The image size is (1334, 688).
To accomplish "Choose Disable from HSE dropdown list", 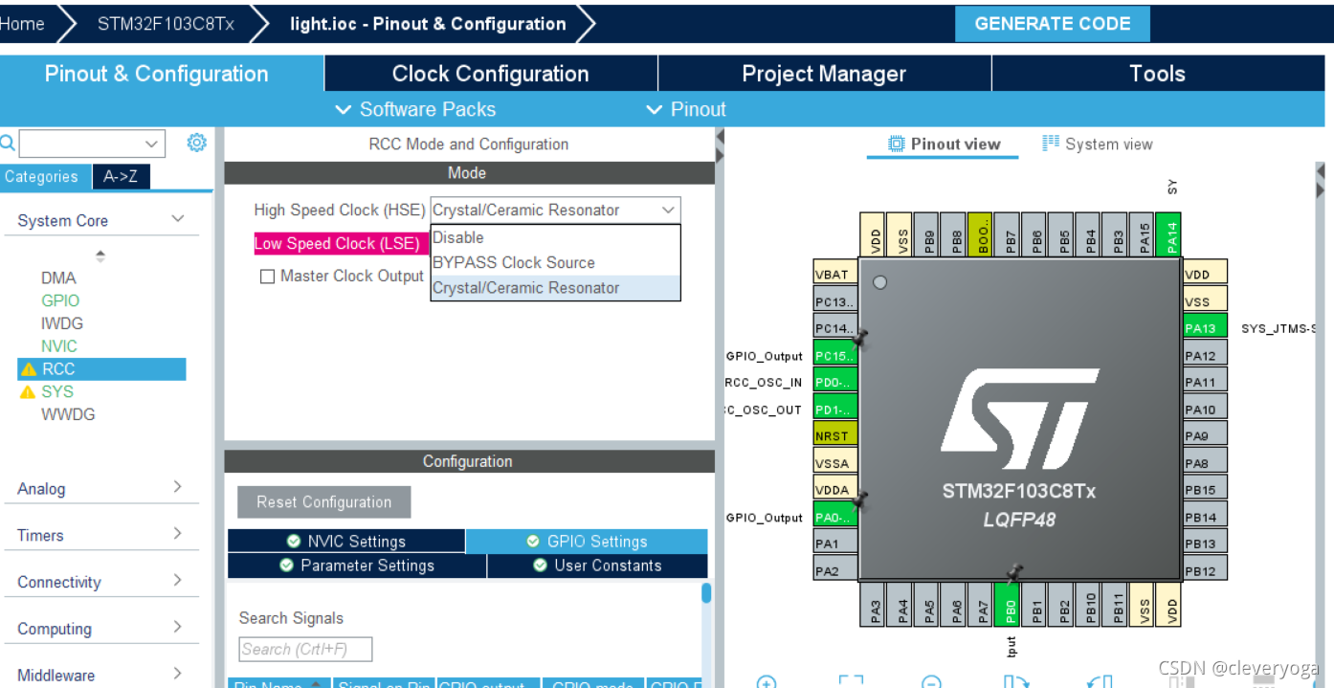I will [555, 237].
